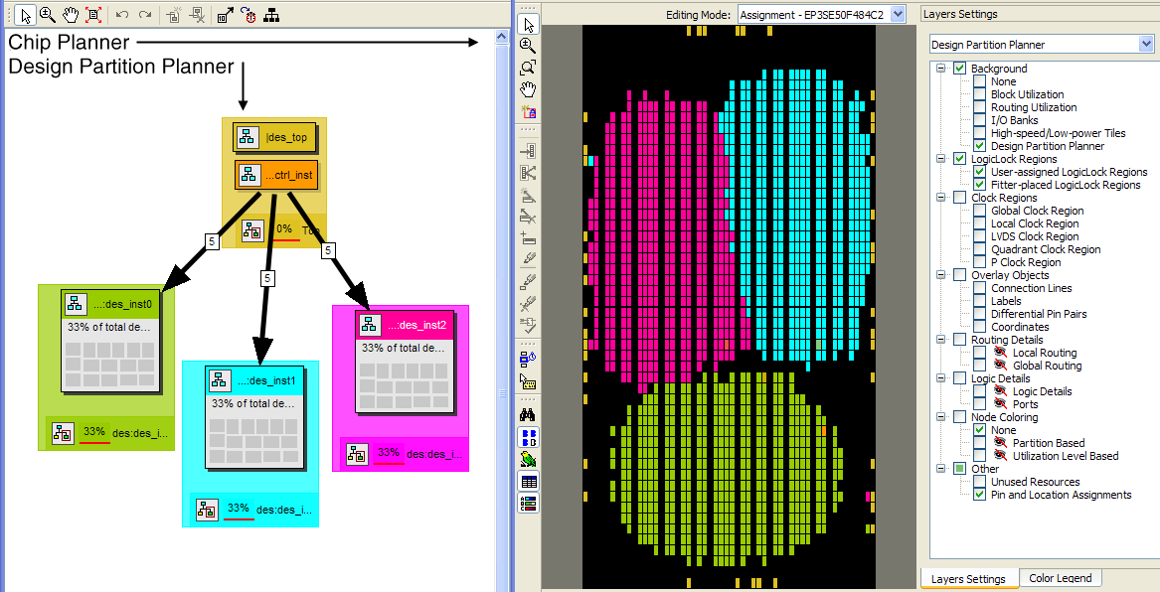Select the des_inst1 cyan block header
This screenshot has height=592, width=1160.
(255, 380)
